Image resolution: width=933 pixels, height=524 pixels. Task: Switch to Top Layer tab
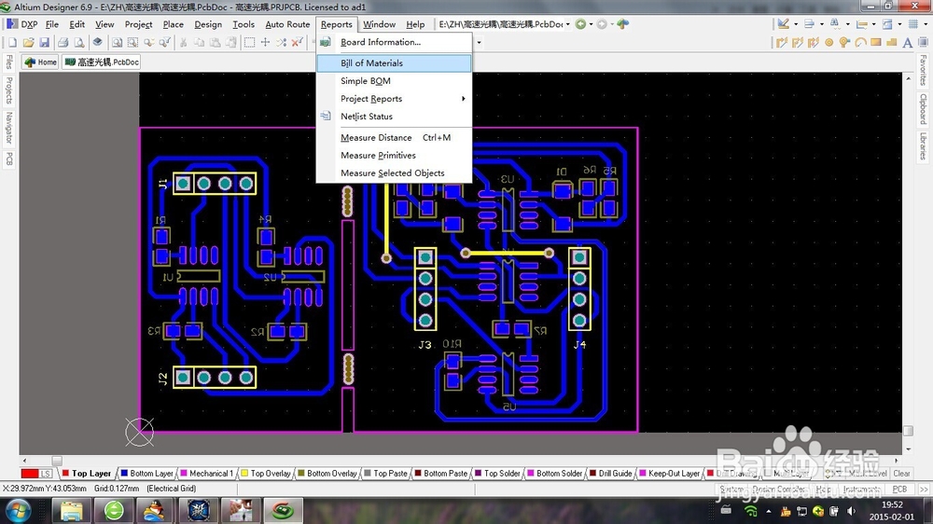(87, 474)
